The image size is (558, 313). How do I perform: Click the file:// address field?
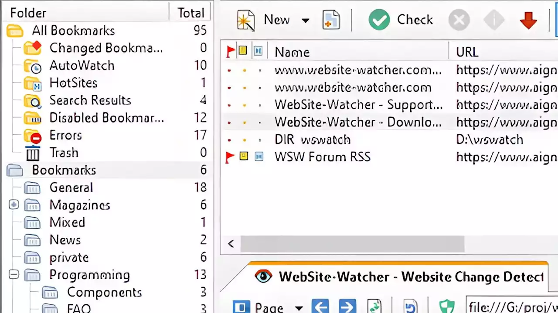point(512,305)
